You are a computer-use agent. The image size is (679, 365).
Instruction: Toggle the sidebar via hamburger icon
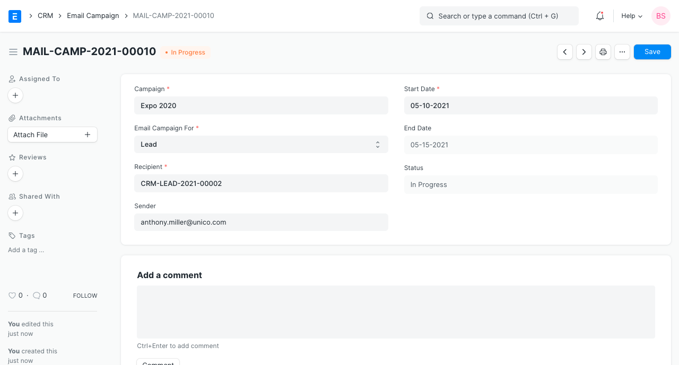pyautogui.click(x=13, y=51)
